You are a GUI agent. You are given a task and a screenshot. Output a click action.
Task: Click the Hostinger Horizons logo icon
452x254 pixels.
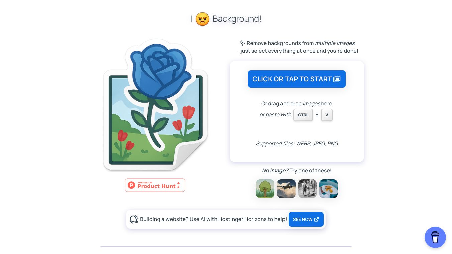(x=134, y=219)
